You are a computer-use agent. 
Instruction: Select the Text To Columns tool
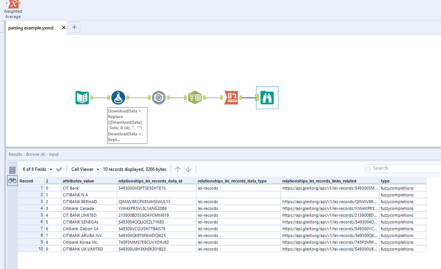click(x=195, y=98)
